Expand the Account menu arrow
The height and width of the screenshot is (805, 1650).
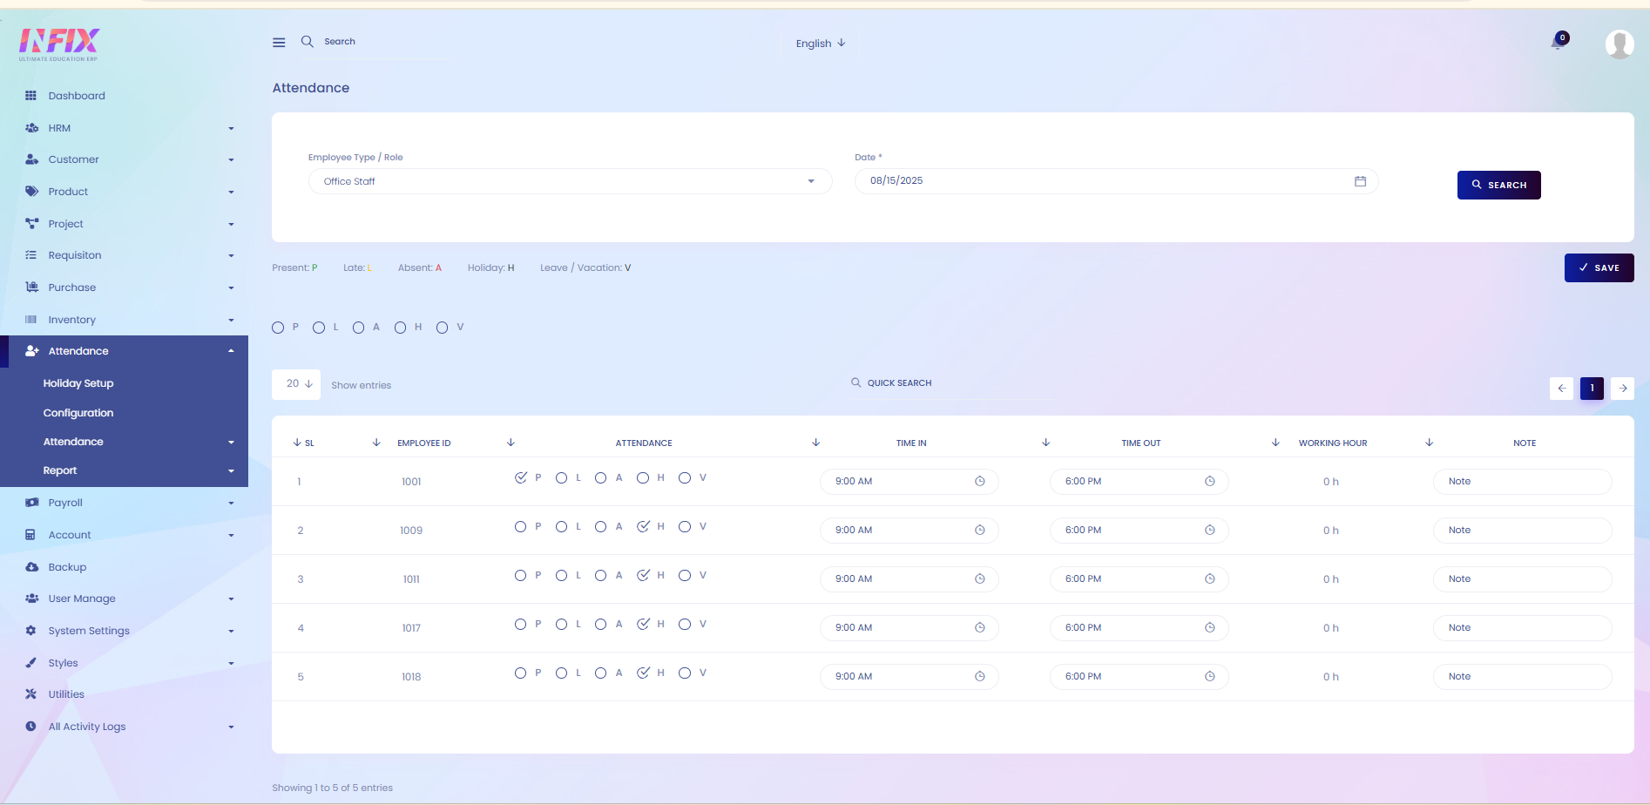231,536
